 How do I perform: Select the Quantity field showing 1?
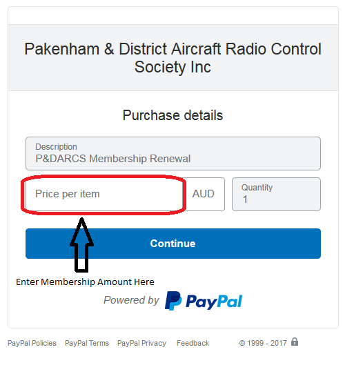276,194
